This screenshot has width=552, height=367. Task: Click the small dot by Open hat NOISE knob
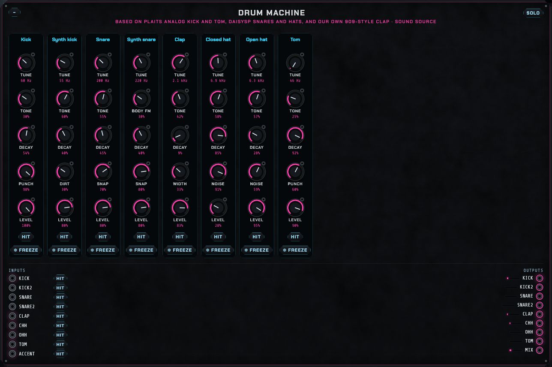pos(264,163)
